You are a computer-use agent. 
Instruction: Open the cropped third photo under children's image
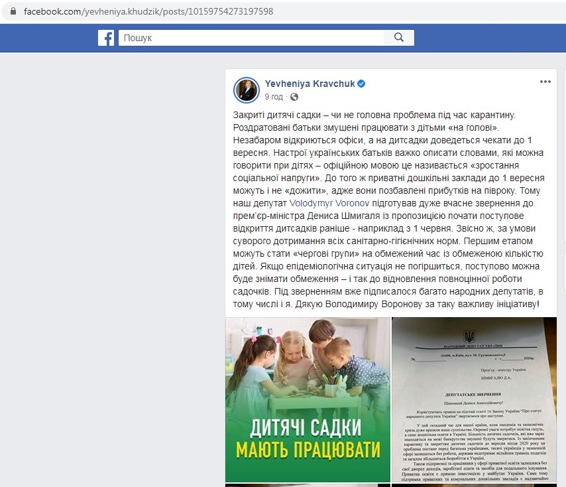pos(308,485)
